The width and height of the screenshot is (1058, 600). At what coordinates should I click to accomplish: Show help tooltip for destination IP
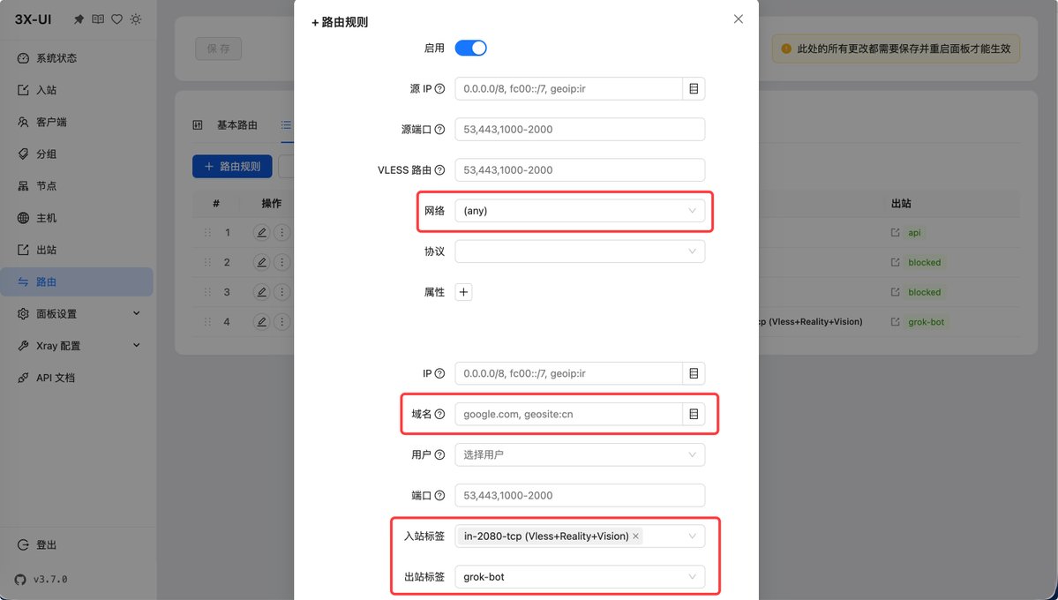coord(440,373)
